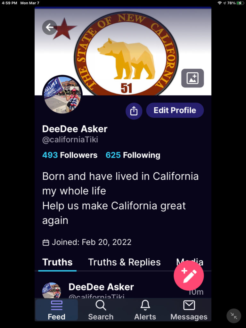Switch to the Truths tab
The width and height of the screenshot is (246, 328).
coord(57,262)
